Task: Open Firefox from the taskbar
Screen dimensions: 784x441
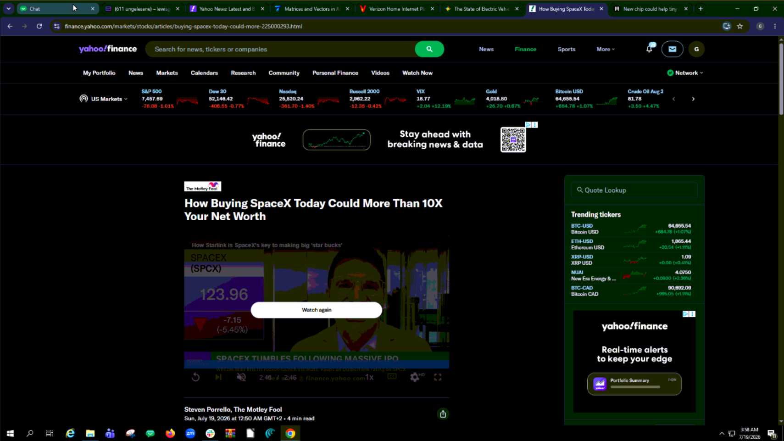Action: tap(170, 433)
